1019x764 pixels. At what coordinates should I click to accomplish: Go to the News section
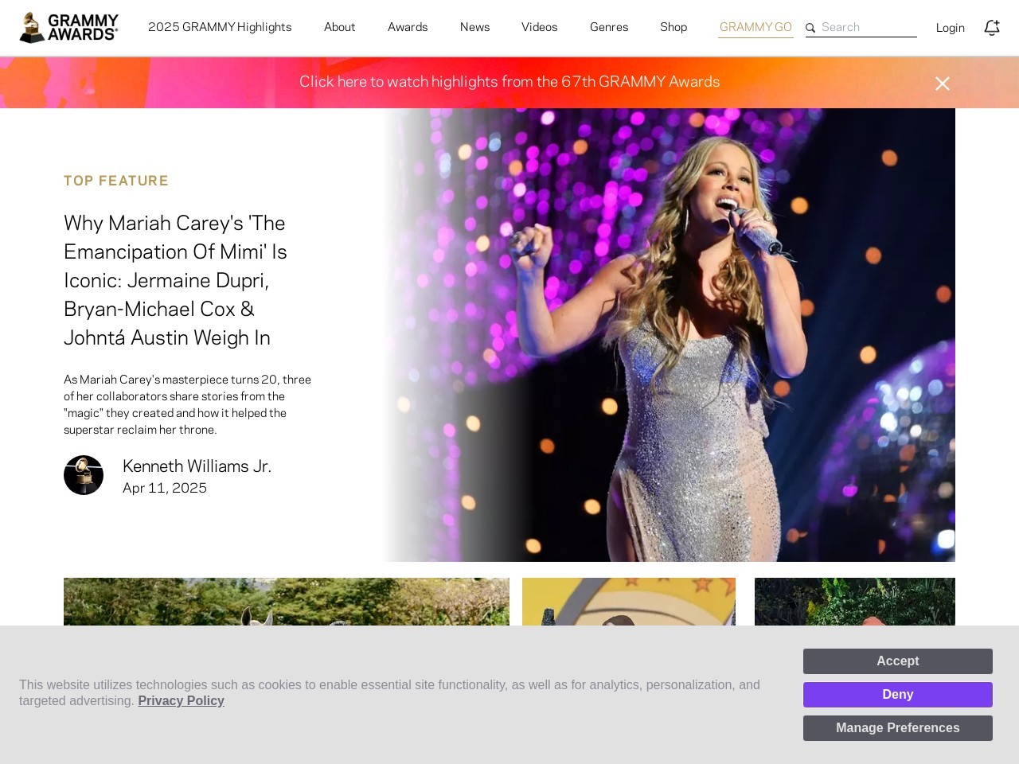coord(475,27)
